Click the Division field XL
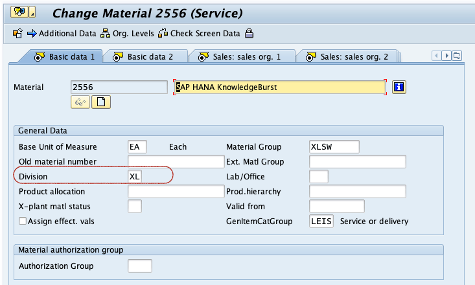This screenshot has width=475, height=285. [135, 177]
